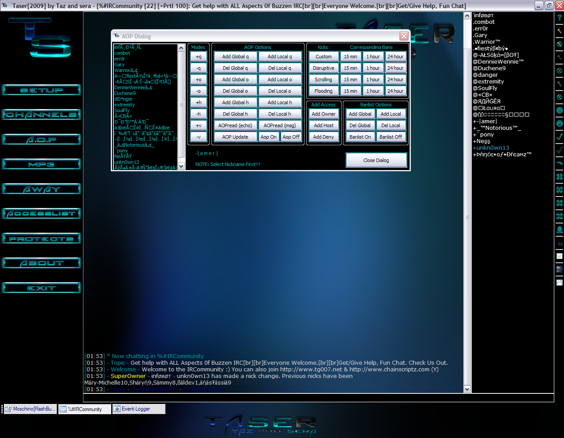Viewport: 564px width, 438px height.
Task: Click Add Deny button
Action: coord(323,137)
